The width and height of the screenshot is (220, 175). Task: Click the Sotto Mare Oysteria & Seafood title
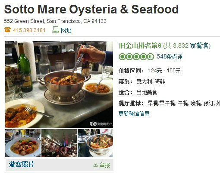(x=91, y=10)
